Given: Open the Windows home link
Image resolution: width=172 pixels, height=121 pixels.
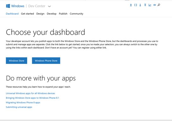Looking at the screenshot, I should point(18,6).
